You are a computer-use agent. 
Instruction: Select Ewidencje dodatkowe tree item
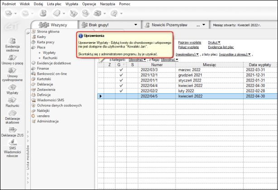[x=54, y=63]
